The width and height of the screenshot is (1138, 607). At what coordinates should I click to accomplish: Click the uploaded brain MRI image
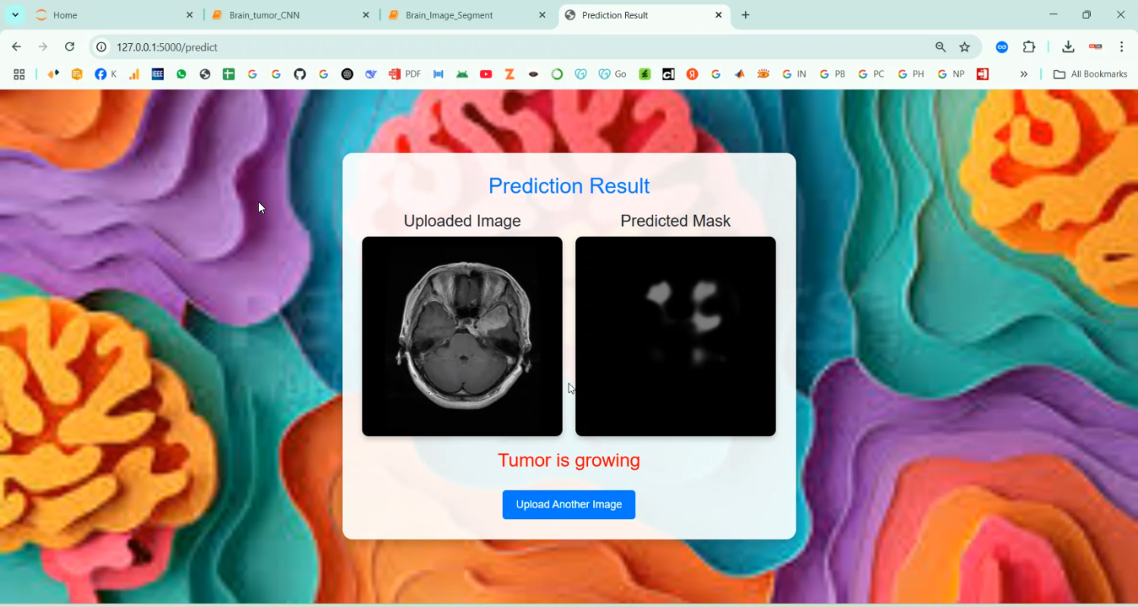(461, 335)
